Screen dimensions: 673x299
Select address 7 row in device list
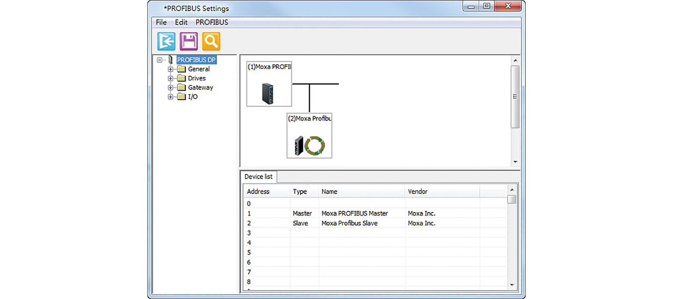376,272
